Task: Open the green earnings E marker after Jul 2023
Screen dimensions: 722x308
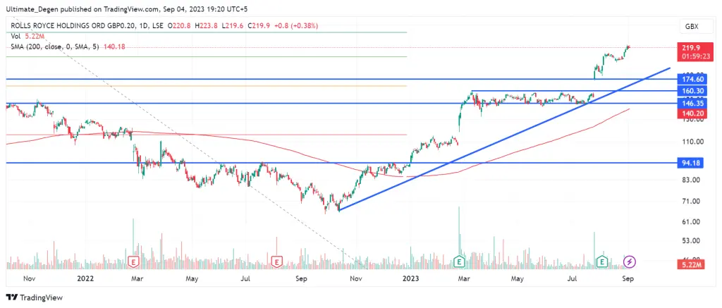Action: click(601, 261)
